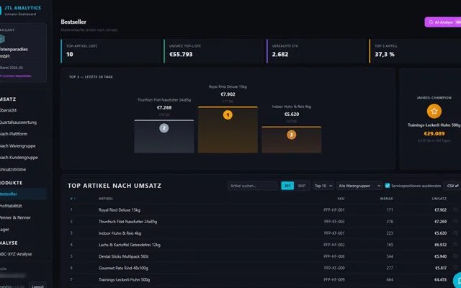Screen dimensions: 461x288
Task: Launch the AI-Analyse button
Action: tap(443, 22)
